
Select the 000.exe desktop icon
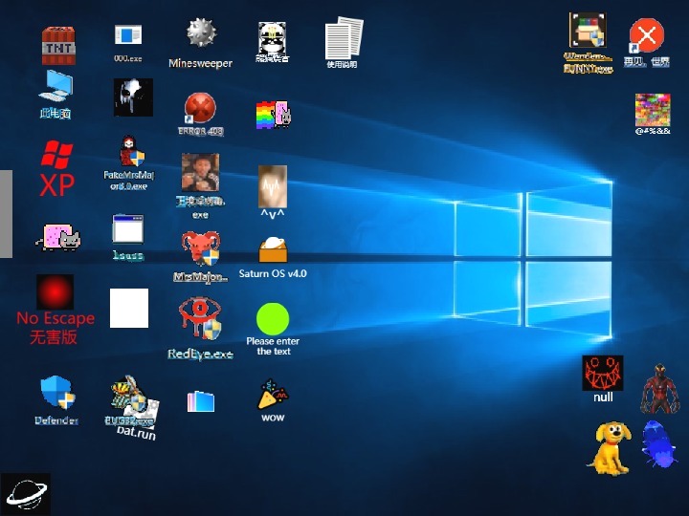(127, 36)
